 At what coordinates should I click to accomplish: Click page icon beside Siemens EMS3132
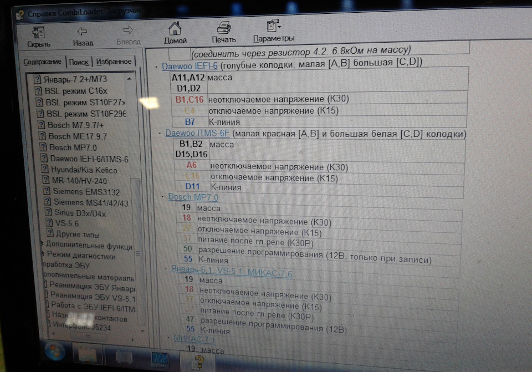(x=47, y=191)
